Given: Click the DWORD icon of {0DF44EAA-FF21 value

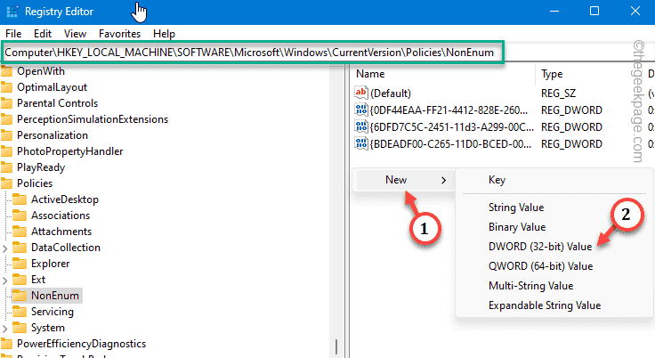Looking at the screenshot, I should (x=361, y=110).
